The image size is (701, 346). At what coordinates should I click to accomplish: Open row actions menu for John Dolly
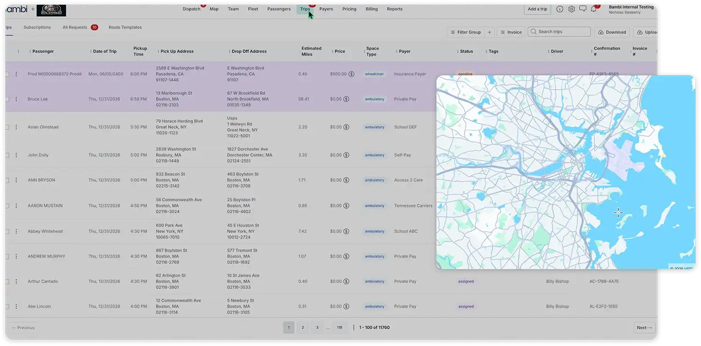coord(16,155)
